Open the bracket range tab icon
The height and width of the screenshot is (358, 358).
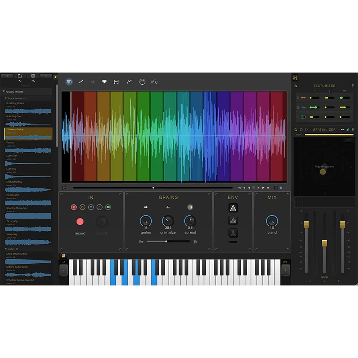click(116, 82)
